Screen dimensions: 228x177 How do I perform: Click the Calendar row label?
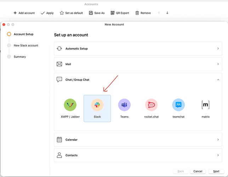(72, 140)
